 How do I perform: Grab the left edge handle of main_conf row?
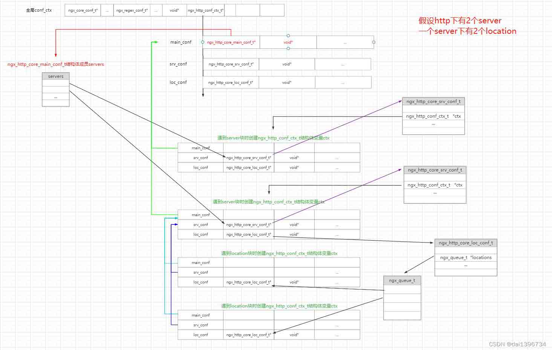pyautogui.click(x=203, y=42)
